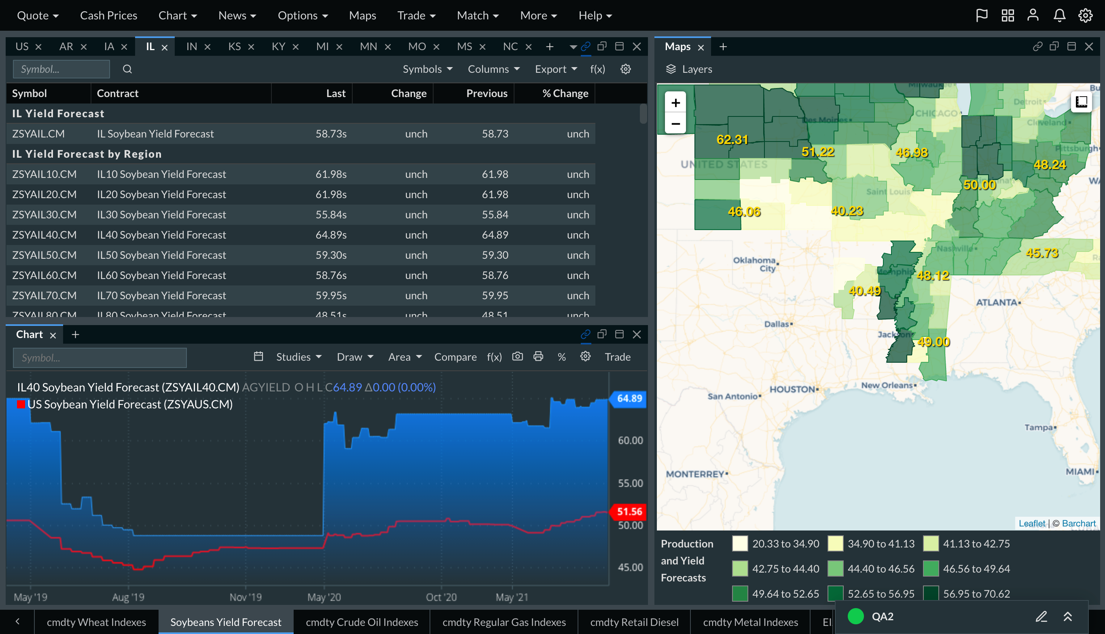Print the chart using printer icon
The image size is (1105, 634).
click(x=538, y=357)
